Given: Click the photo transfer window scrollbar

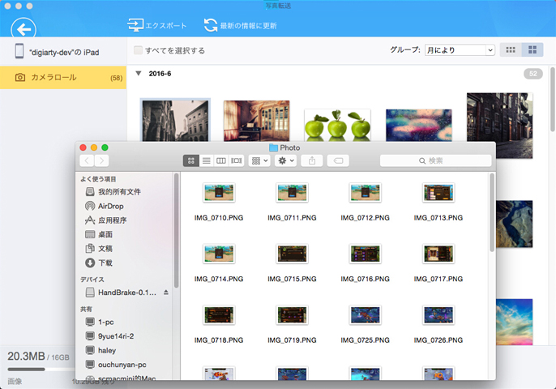Looking at the screenshot, I should pos(553,100).
